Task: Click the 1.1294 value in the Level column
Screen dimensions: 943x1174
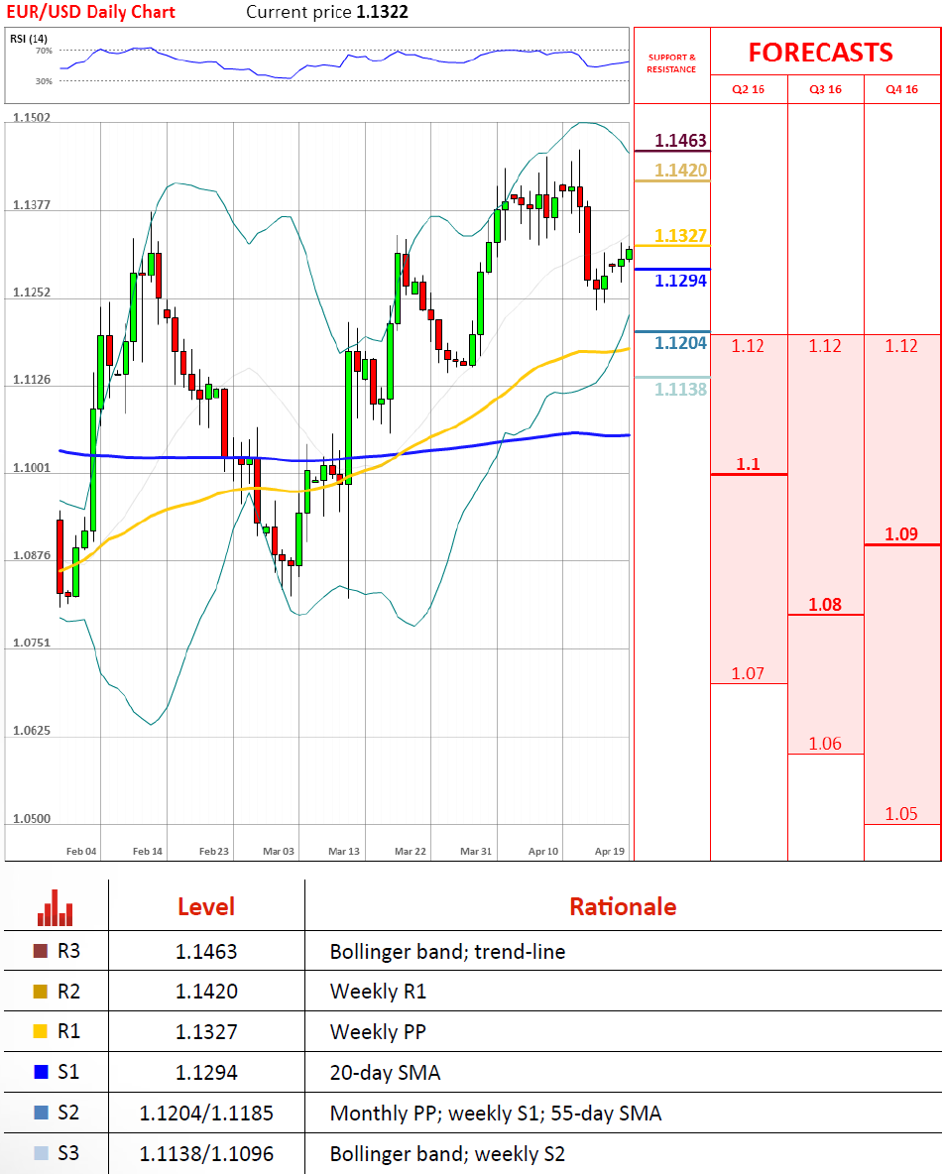Action: pos(206,1072)
